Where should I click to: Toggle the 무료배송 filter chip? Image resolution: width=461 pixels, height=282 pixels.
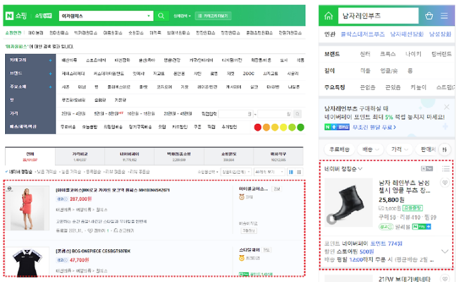tap(339, 149)
